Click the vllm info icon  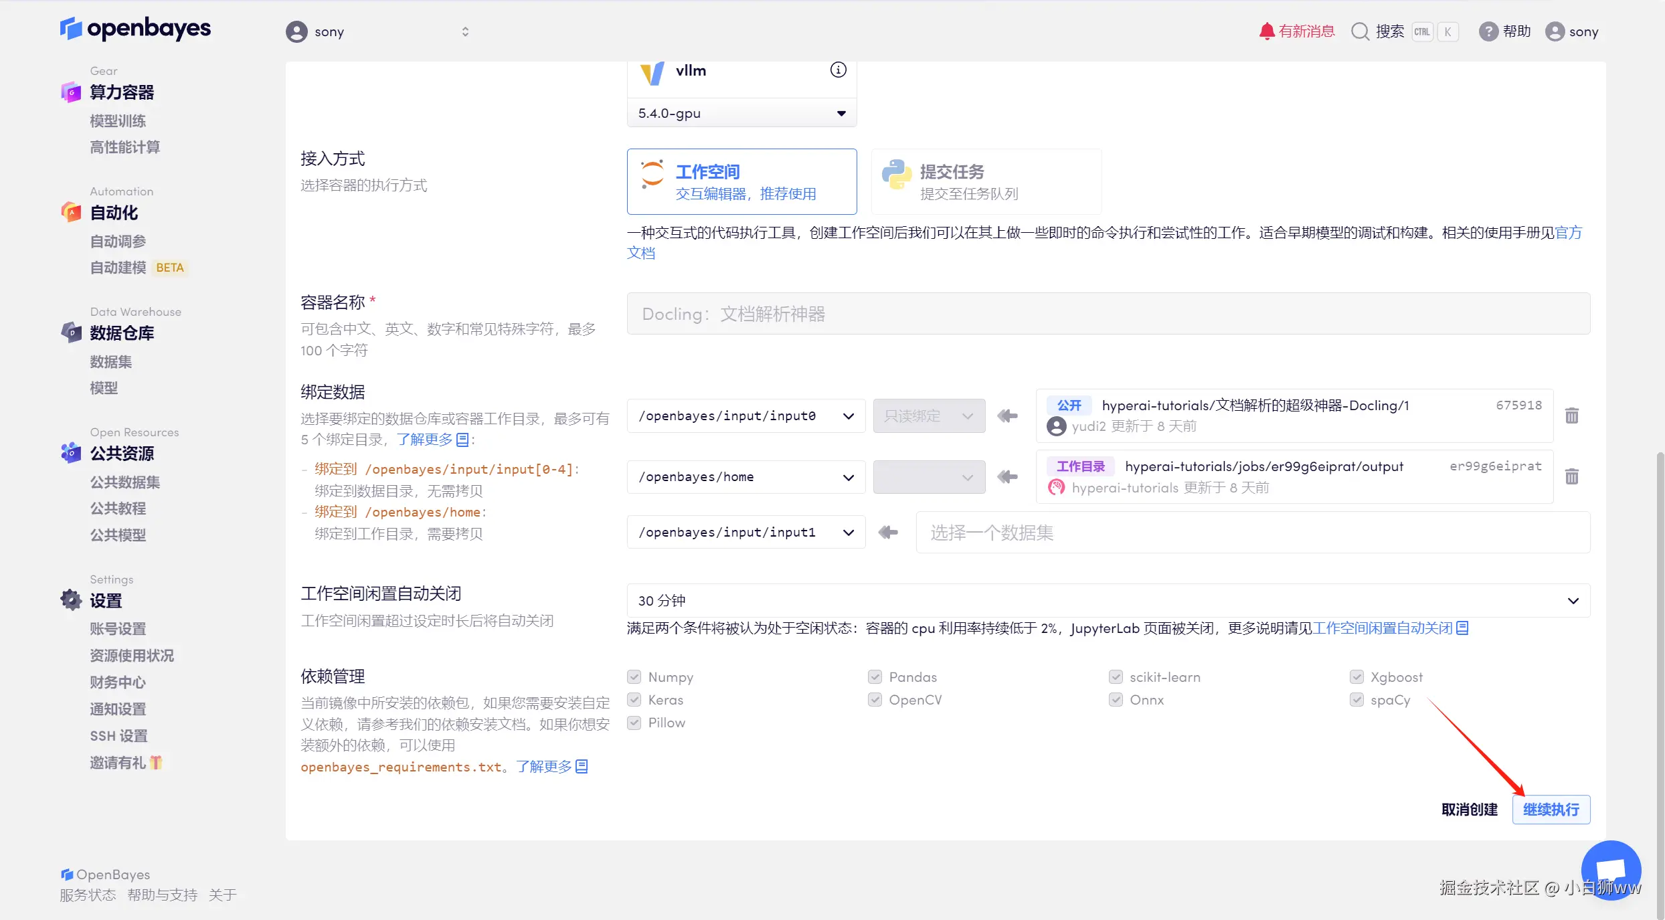(x=838, y=70)
